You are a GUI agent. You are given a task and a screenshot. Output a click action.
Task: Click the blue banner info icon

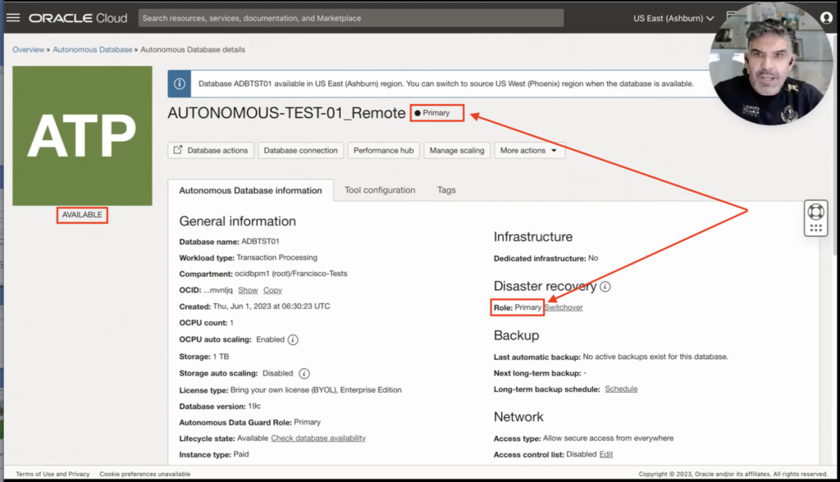coord(180,84)
